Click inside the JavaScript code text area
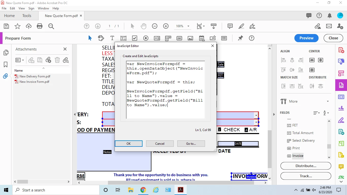The image size is (347, 195). pyautogui.click(x=165, y=90)
